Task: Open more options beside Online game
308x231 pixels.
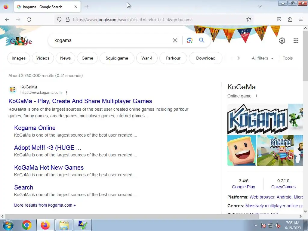Action: pos(256,96)
